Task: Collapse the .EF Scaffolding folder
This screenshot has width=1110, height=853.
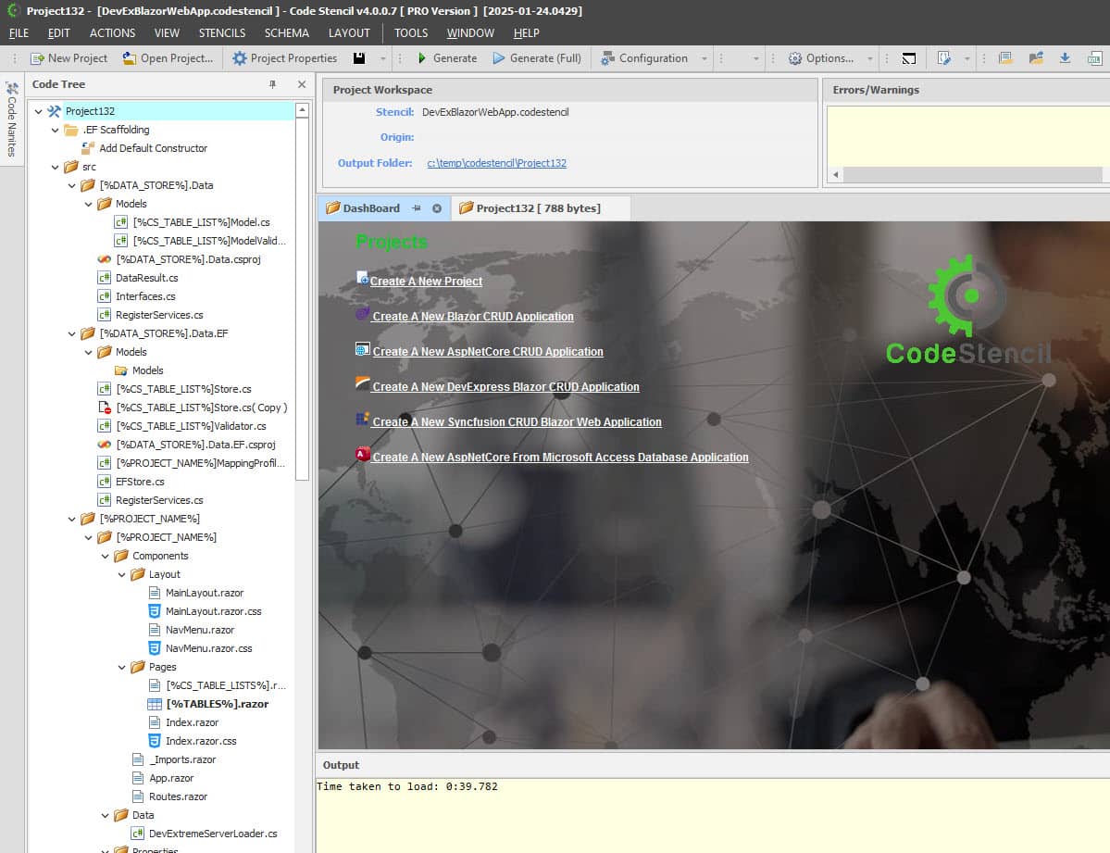Action: (56, 130)
